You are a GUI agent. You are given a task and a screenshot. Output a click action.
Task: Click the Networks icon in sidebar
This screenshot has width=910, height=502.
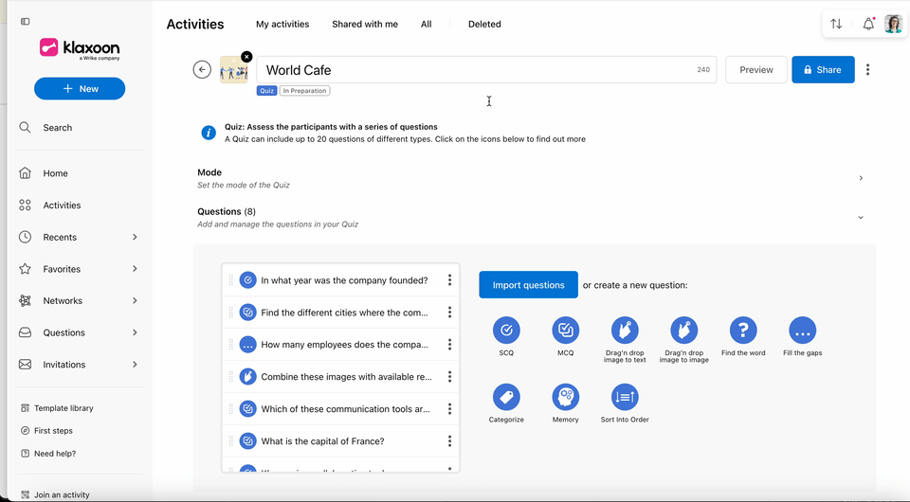pyautogui.click(x=25, y=301)
